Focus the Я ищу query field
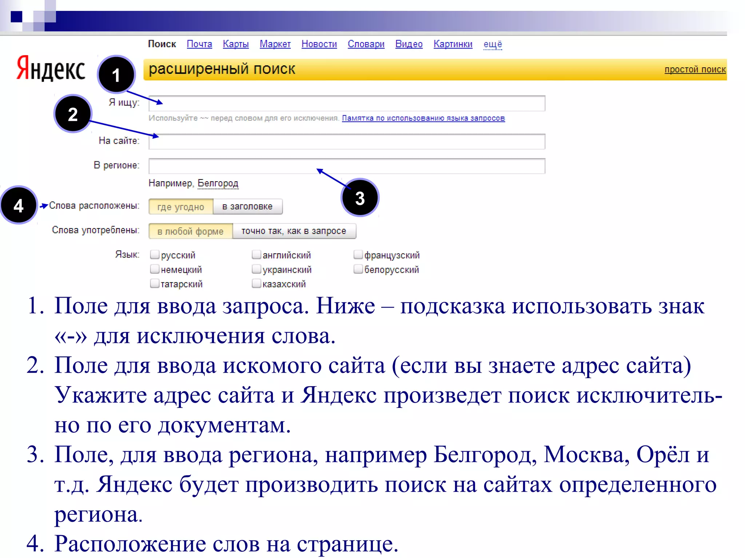The width and height of the screenshot is (745, 558). (347, 103)
